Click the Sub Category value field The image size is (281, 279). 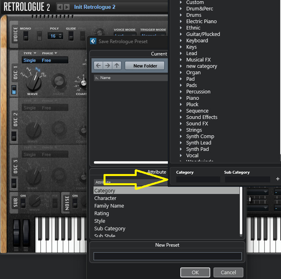tap(247, 179)
